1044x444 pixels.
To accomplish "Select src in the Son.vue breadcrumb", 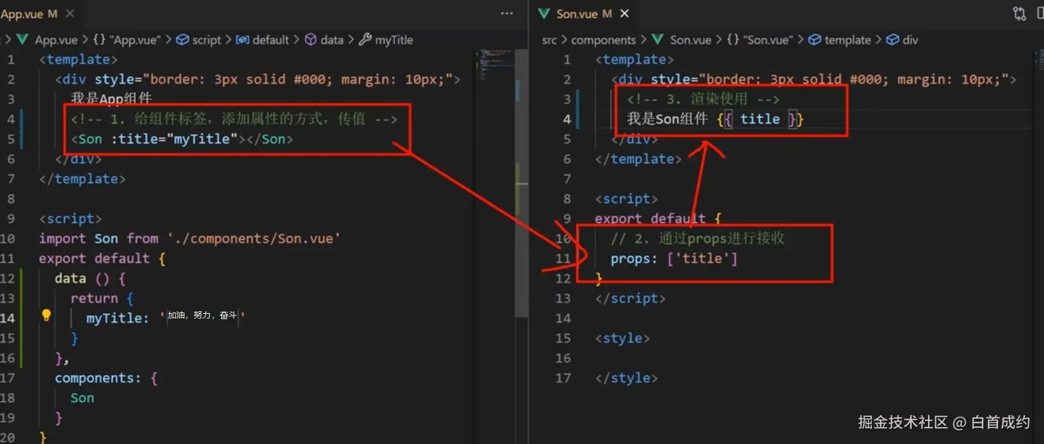I will click(x=549, y=40).
